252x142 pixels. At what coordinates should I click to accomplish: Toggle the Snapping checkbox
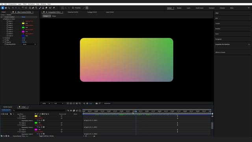pyautogui.click(x=73, y=8)
